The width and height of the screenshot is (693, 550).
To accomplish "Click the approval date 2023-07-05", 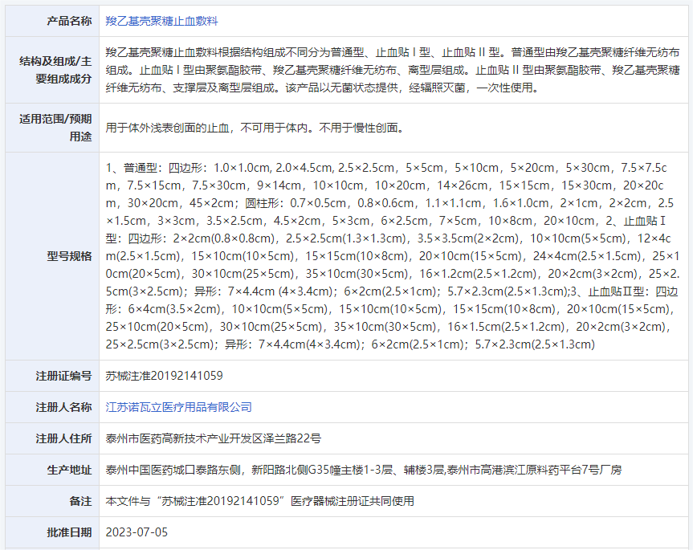I will point(137,532).
